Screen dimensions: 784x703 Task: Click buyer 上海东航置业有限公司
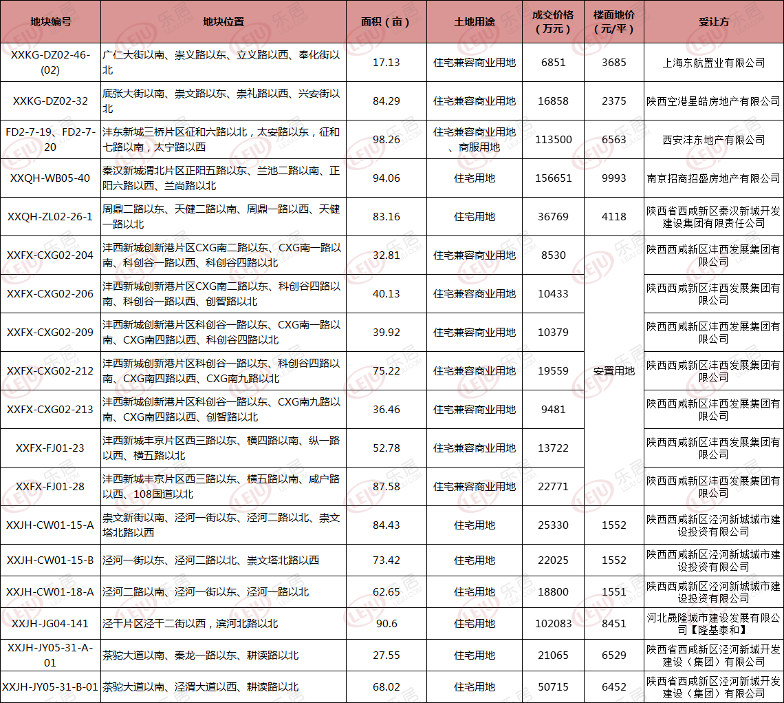[713, 63]
